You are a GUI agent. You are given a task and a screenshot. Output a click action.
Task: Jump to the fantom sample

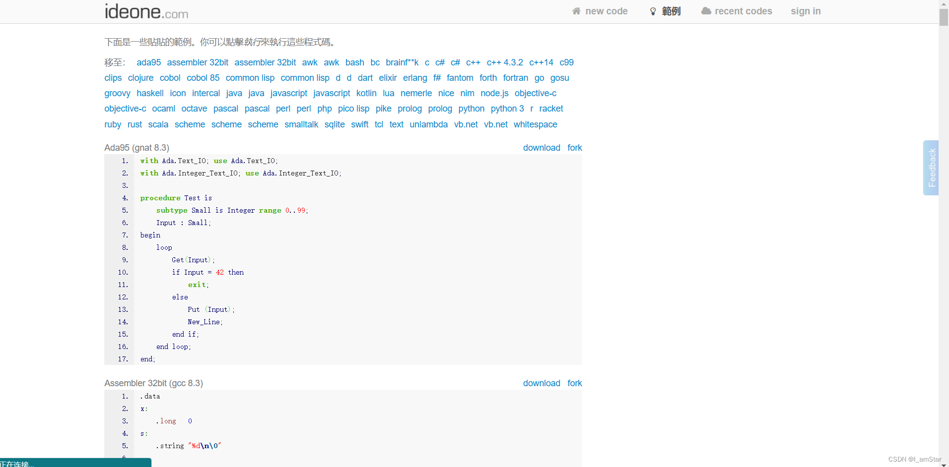pos(460,78)
